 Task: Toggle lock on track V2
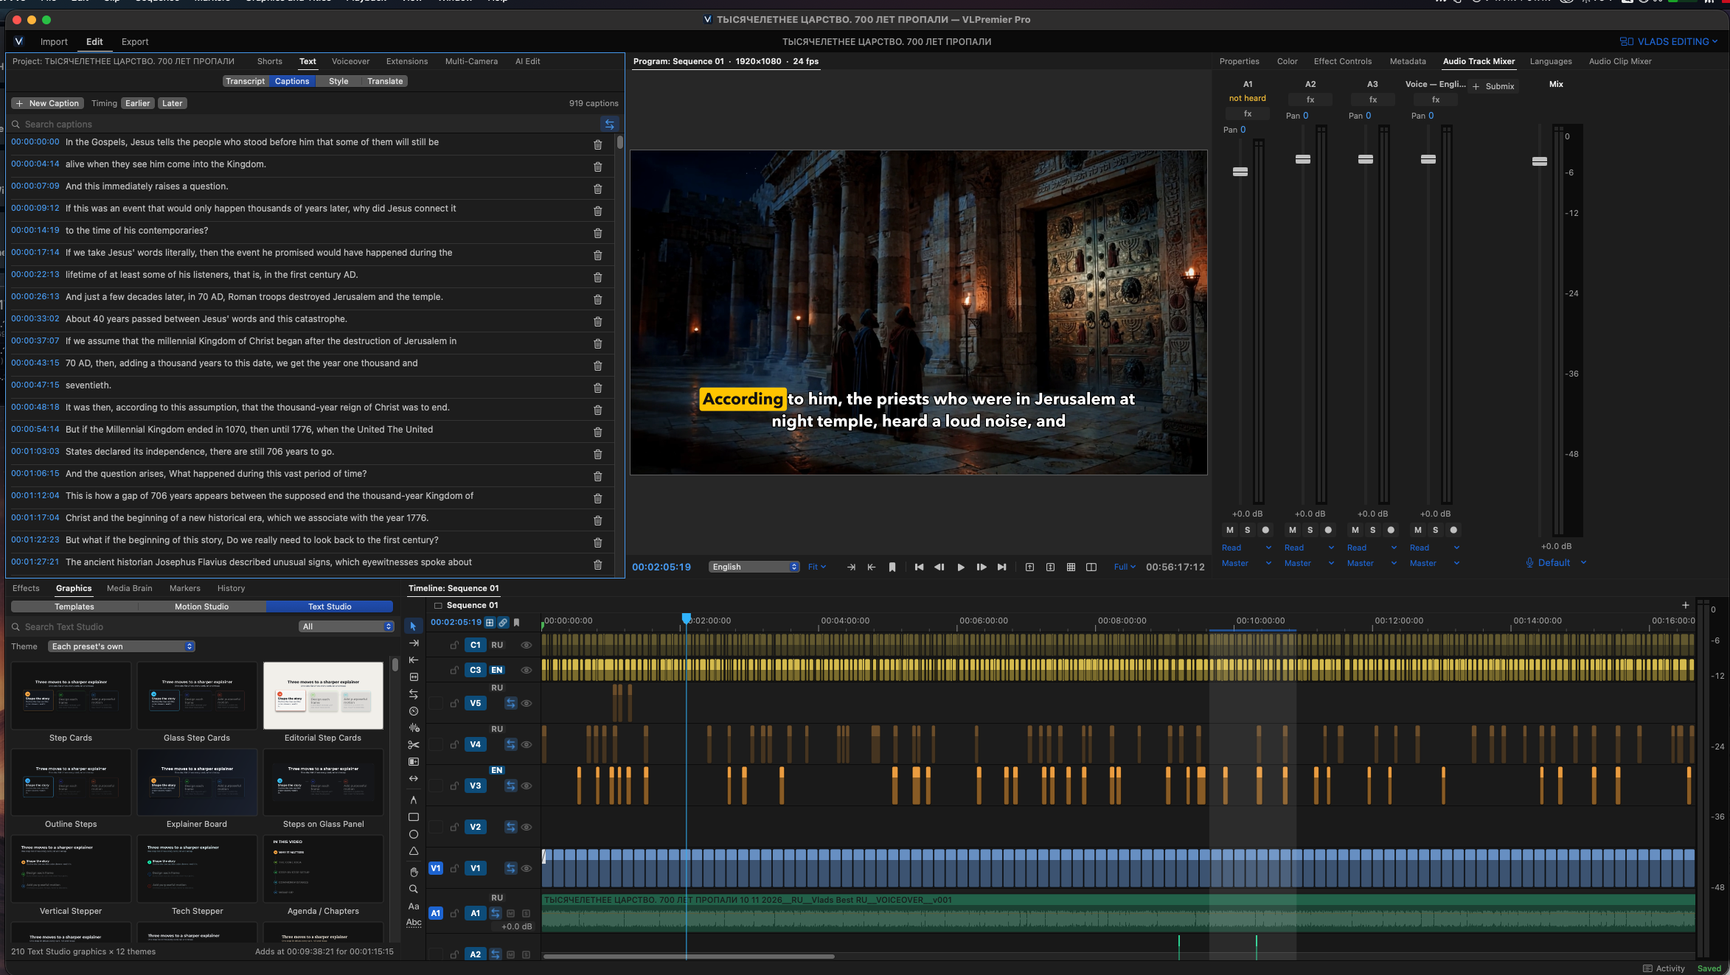coord(454,827)
